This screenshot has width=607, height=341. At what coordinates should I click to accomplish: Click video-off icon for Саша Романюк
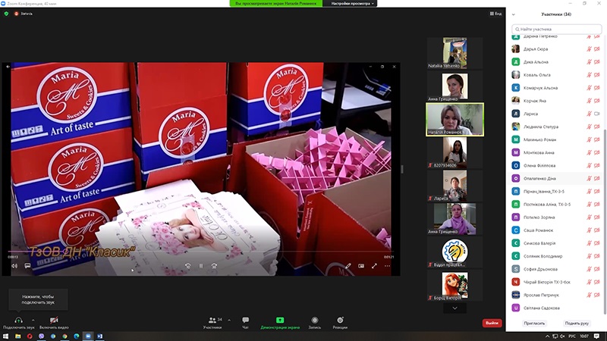coord(596,230)
